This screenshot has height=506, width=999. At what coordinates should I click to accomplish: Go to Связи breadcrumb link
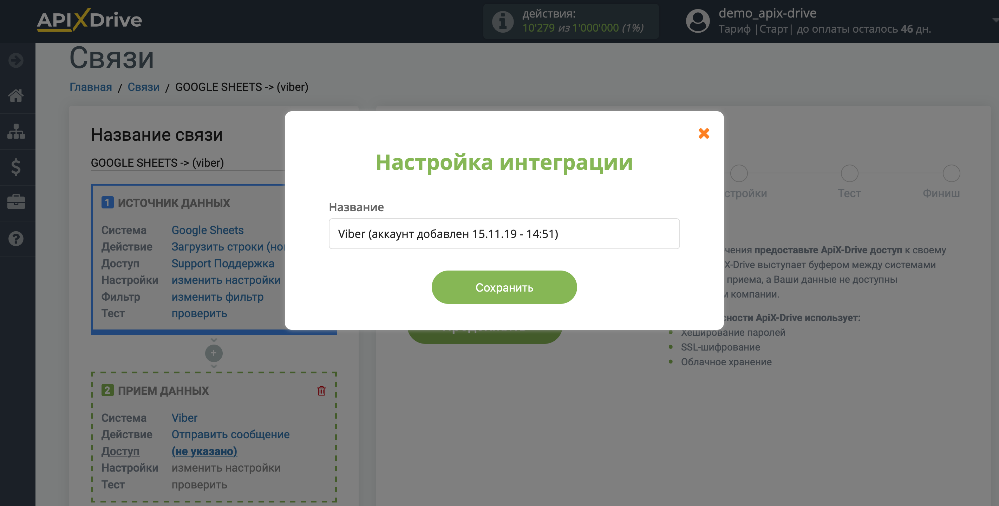[x=143, y=87]
